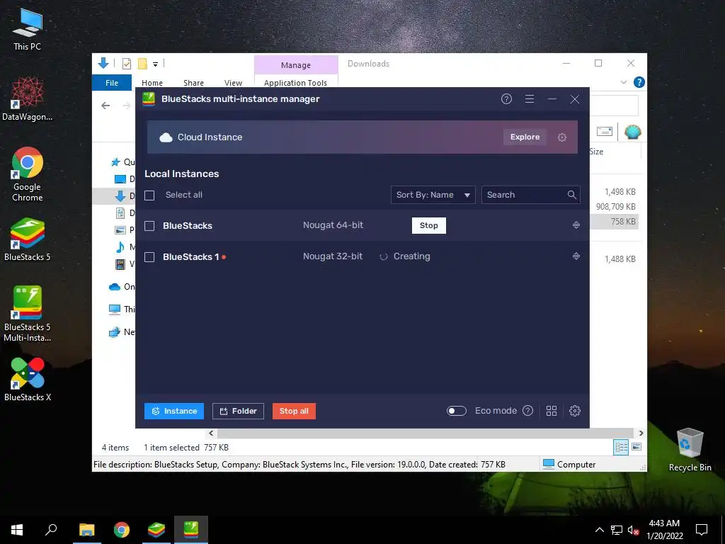
Task: Show hidden system tray icons
Action: click(599, 530)
